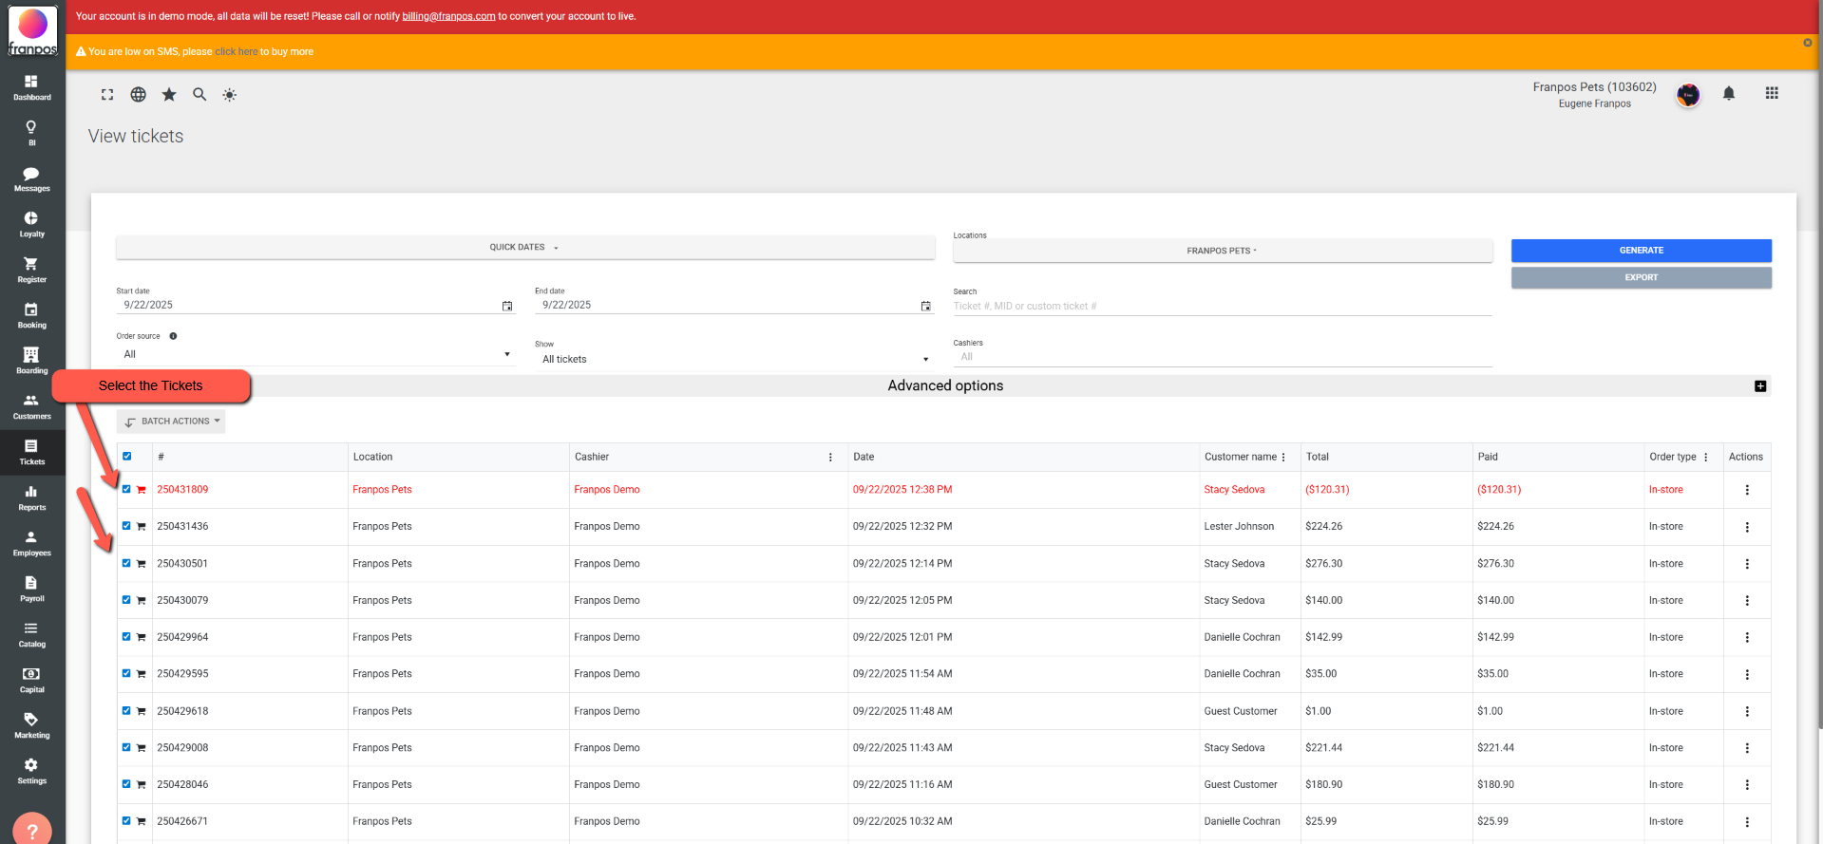Expand Advanced options with plus icon
The image size is (1823, 844).
[1759, 386]
